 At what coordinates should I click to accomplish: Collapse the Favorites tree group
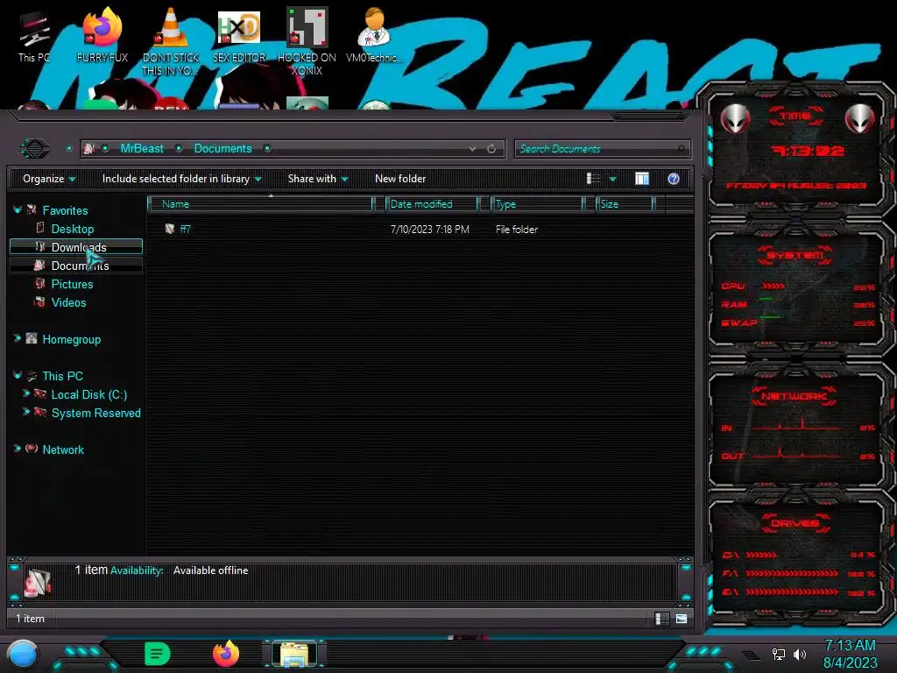18,210
